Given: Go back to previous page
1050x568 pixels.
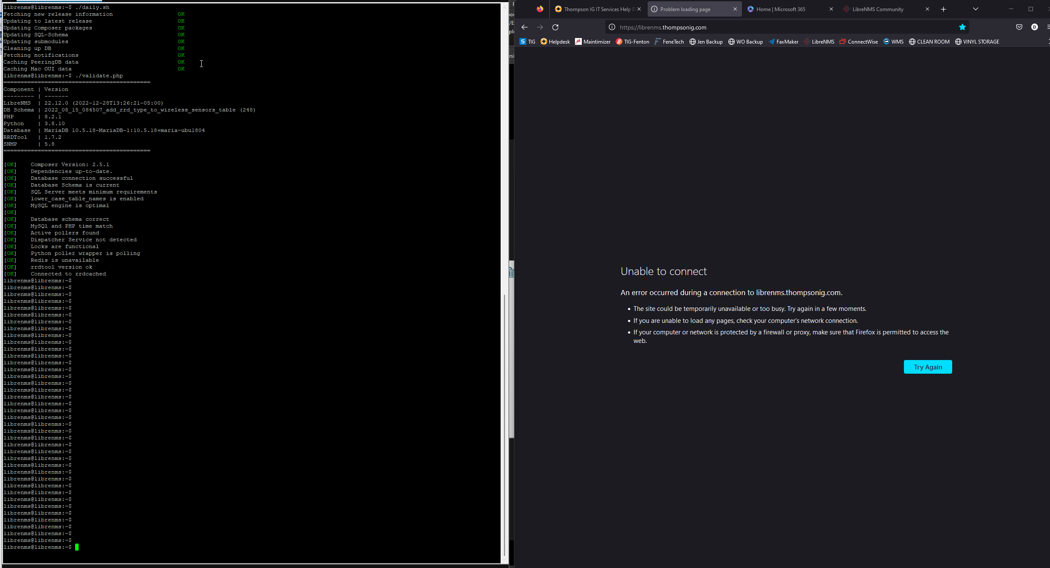Looking at the screenshot, I should [525, 27].
